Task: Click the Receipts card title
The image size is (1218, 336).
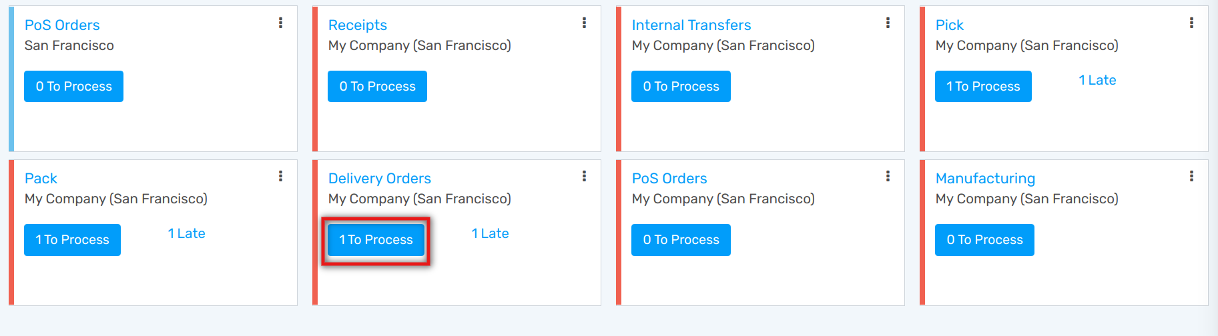Action: tap(357, 25)
